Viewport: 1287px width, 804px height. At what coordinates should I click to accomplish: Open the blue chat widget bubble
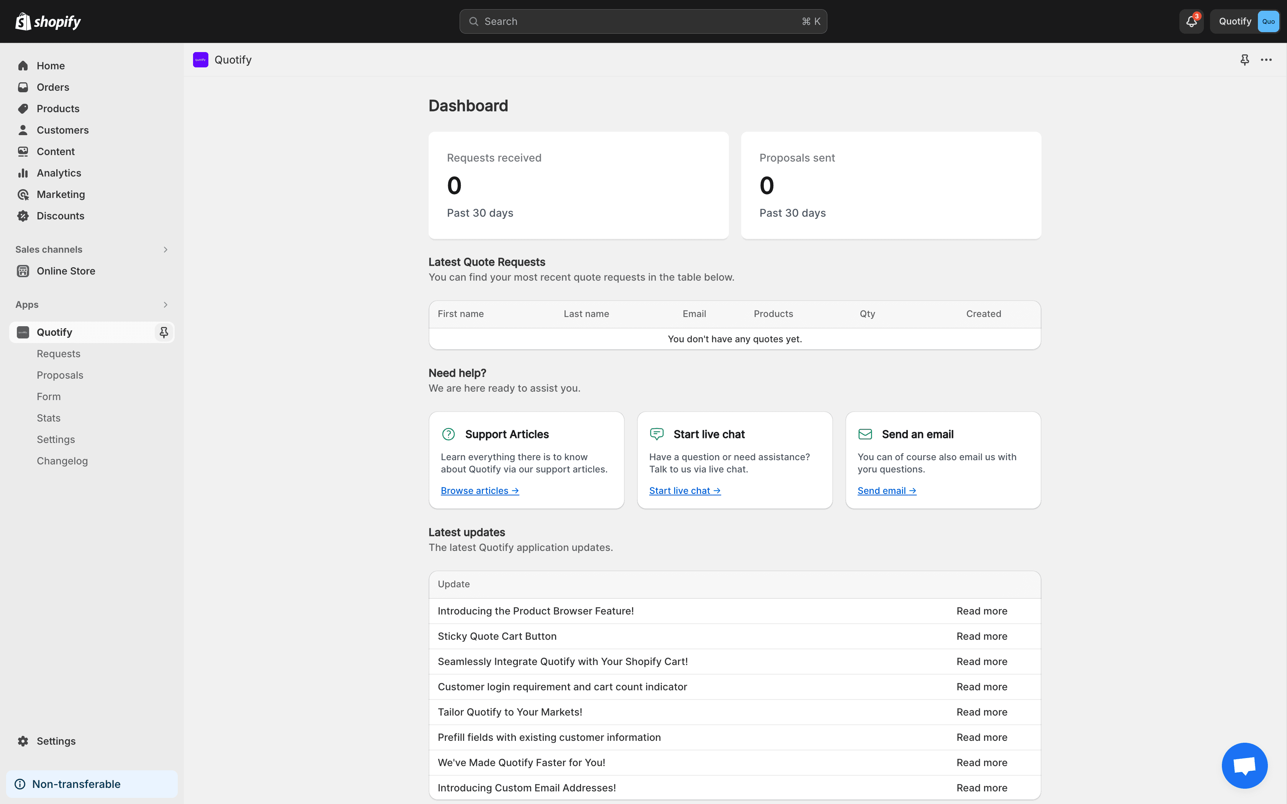tap(1244, 766)
